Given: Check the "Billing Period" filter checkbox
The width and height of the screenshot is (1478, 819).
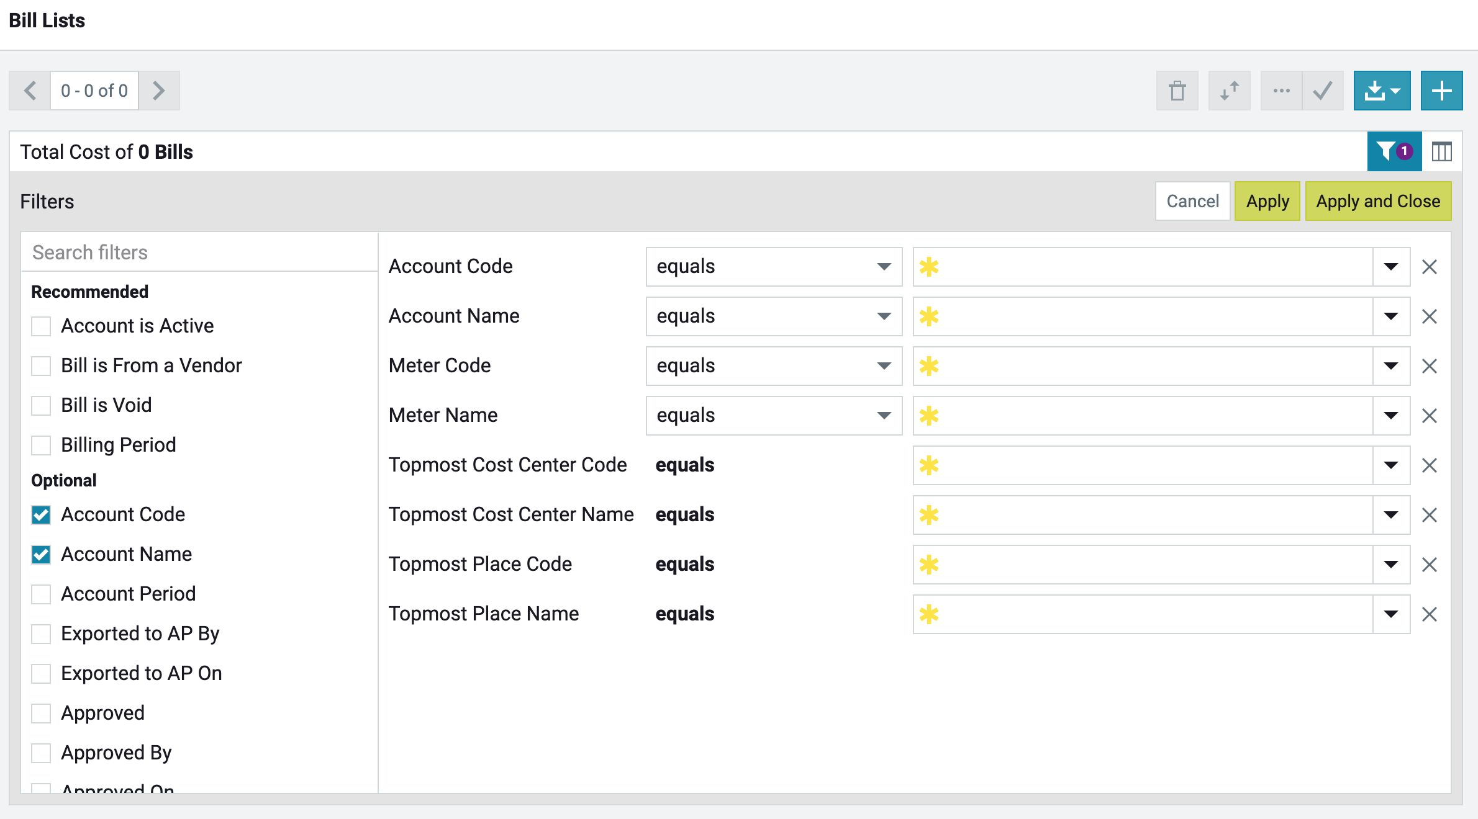Looking at the screenshot, I should (41, 445).
